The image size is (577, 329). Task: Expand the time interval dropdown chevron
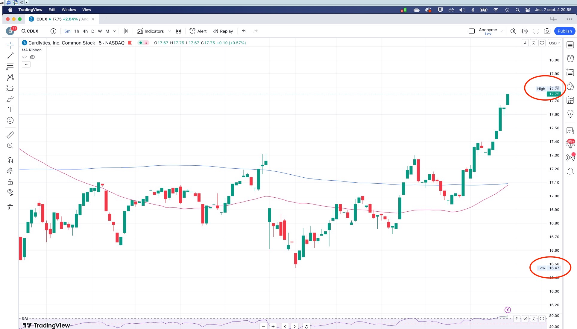pyautogui.click(x=114, y=31)
